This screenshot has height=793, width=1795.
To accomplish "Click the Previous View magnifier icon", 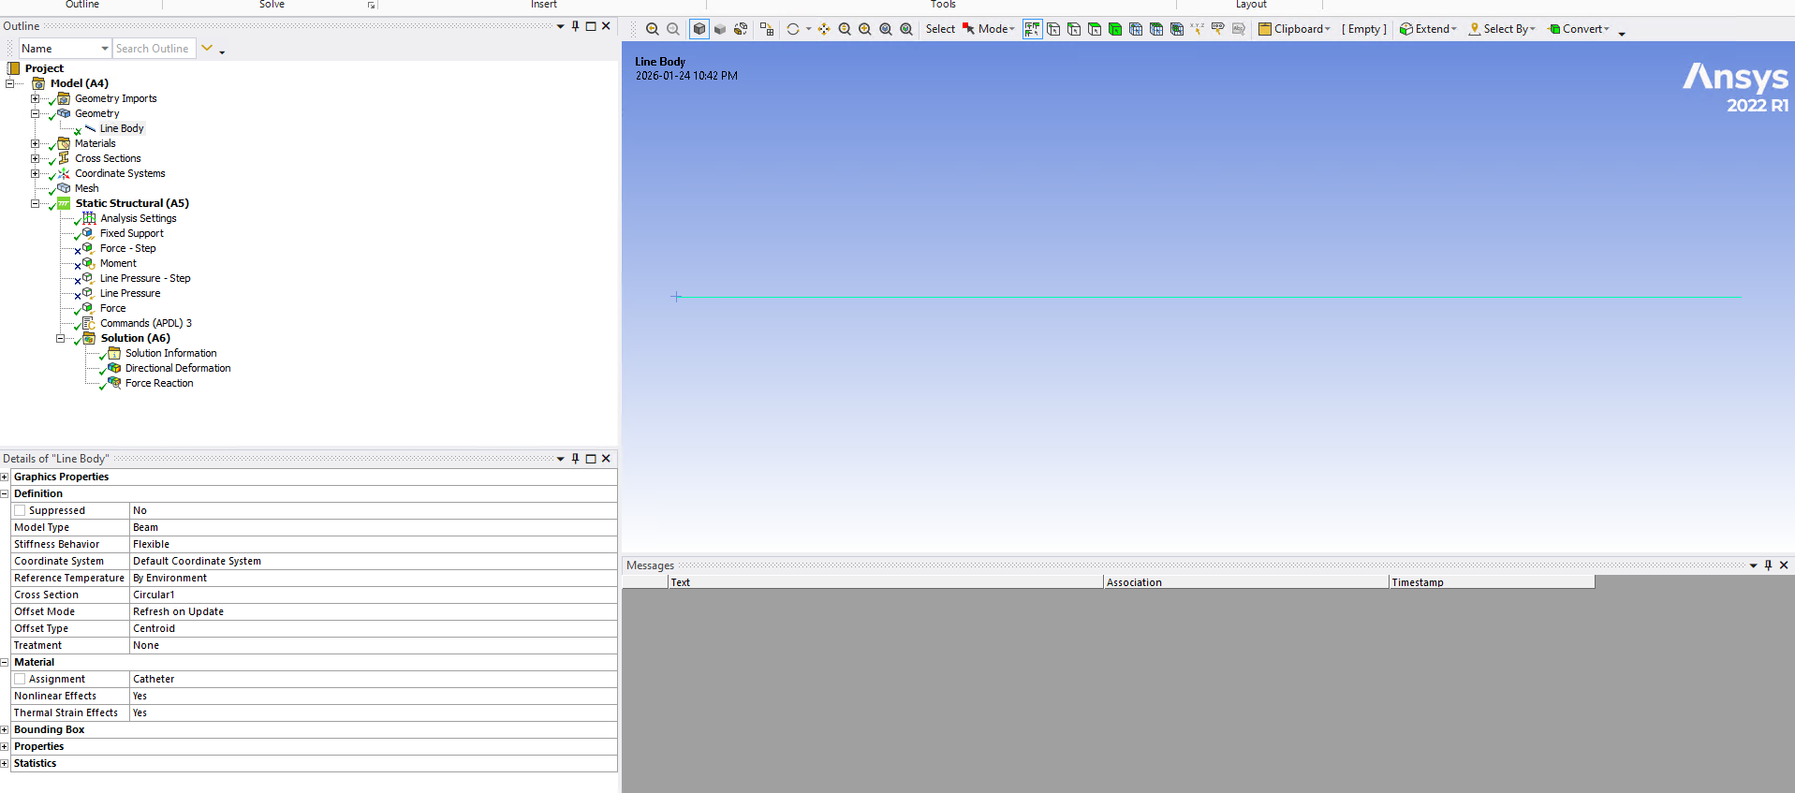I will (x=653, y=29).
